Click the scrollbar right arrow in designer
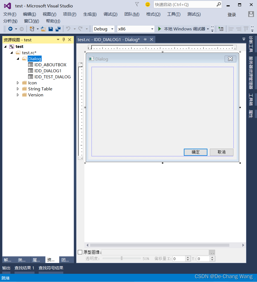This screenshot has height=282, width=257. [243, 245]
